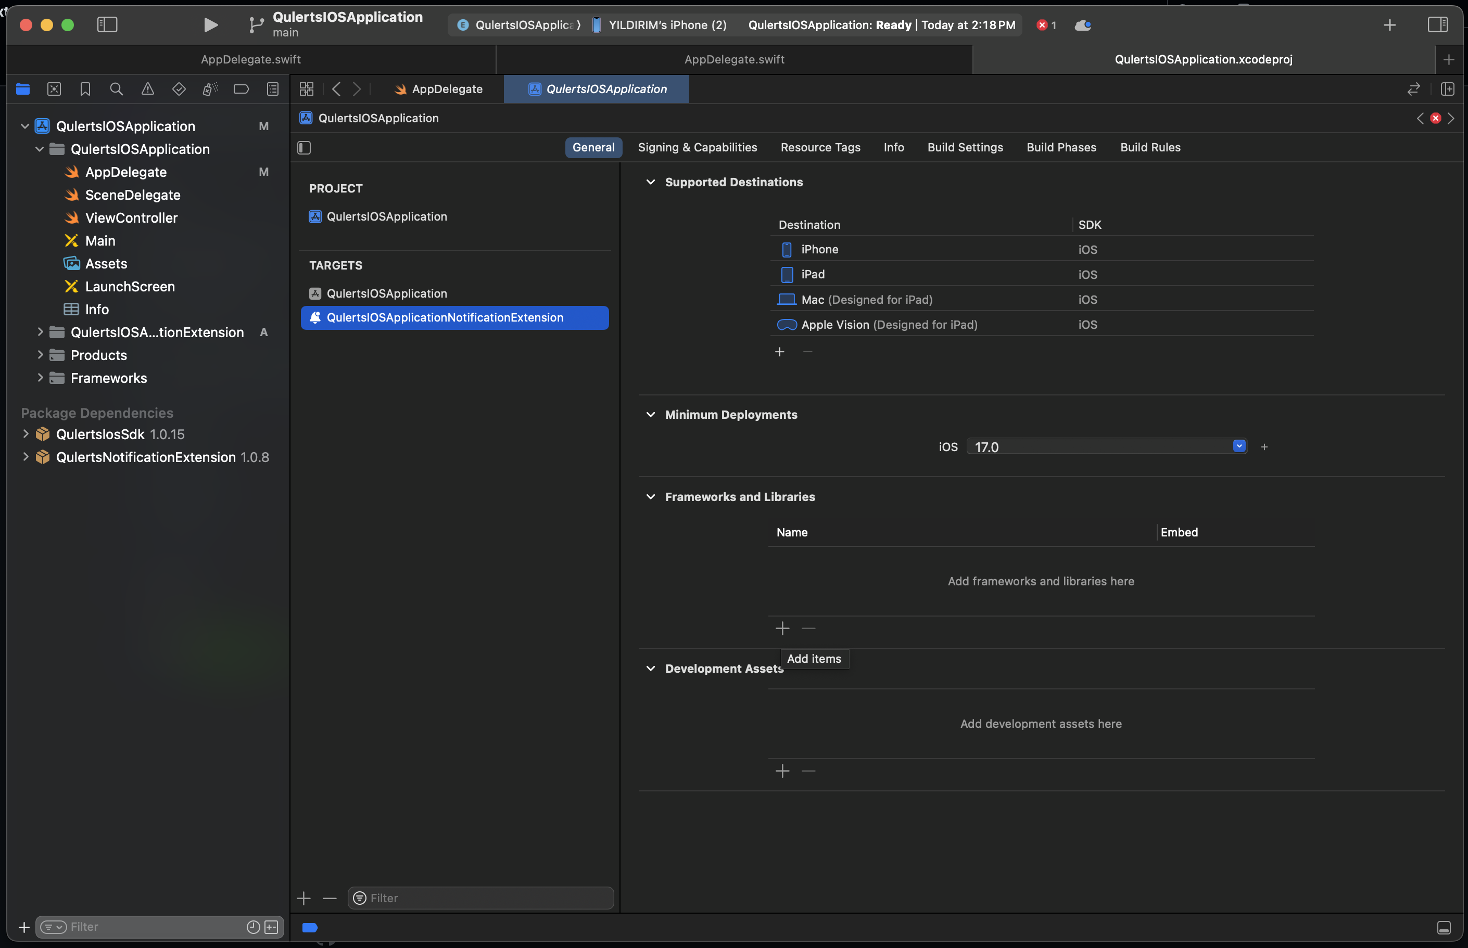This screenshot has height=948, width=1468.
Task: Open the Build Settings tab
Action: point(965,148)
